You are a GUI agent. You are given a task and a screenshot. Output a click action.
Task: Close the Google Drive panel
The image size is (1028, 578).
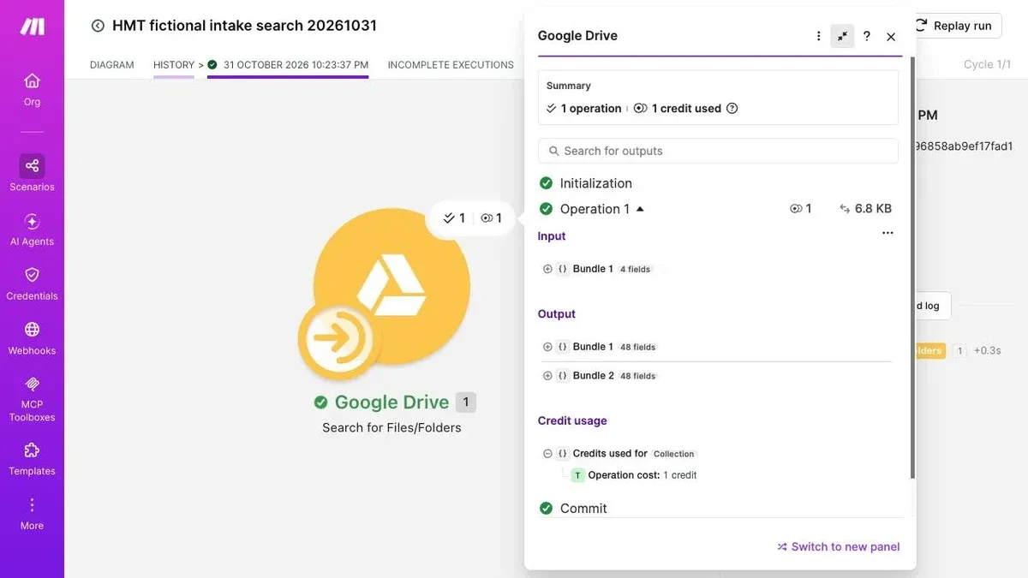click(x=891, y=37)
